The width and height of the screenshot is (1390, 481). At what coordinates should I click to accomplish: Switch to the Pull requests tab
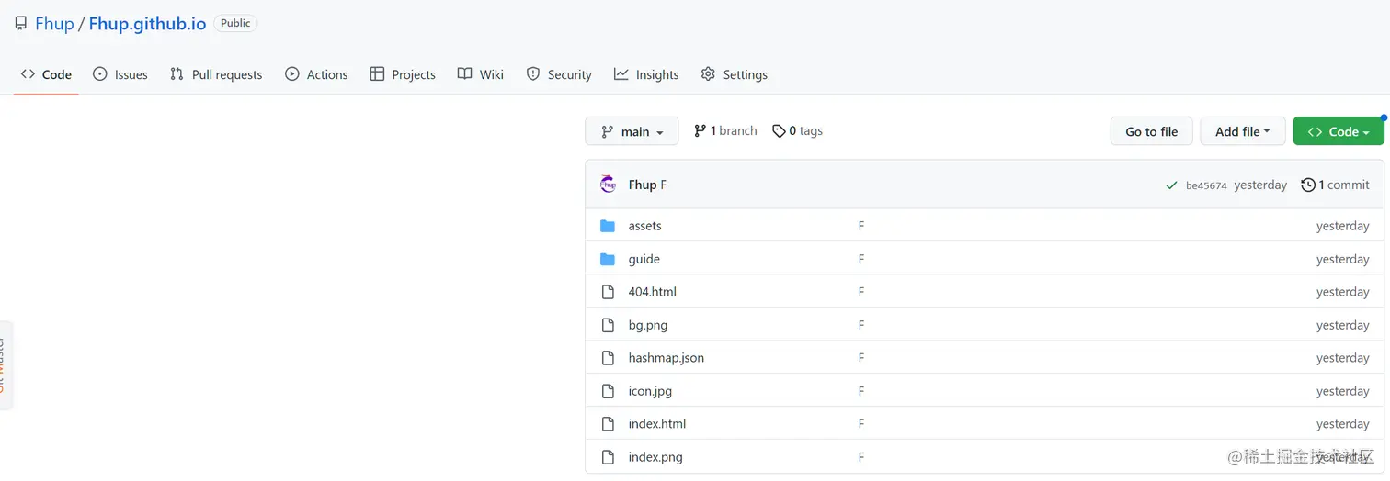click(216, 74)
